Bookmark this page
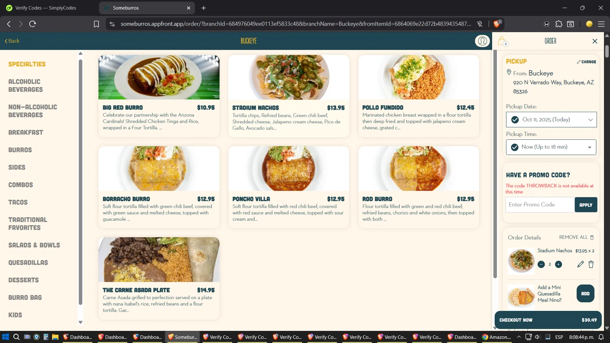Image resolution: width=610 pixels, height=343 pixels. (96, 24)
